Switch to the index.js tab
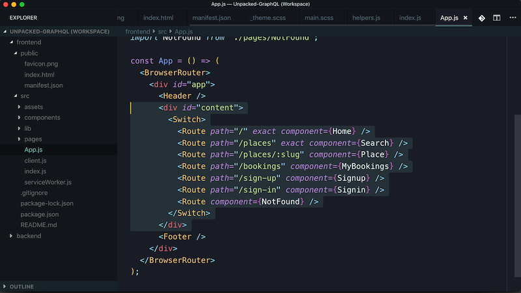The height and width of the screenshot is (293, 521). tap(410, 18)
